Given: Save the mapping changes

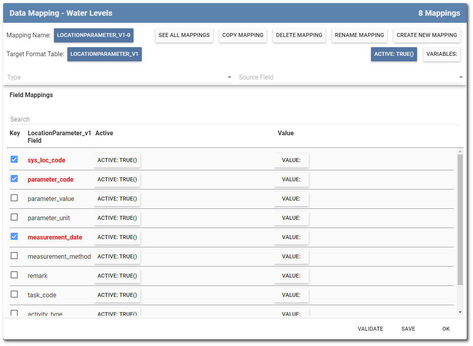Looking at the screenshot, I should click(x=408, y=329).
